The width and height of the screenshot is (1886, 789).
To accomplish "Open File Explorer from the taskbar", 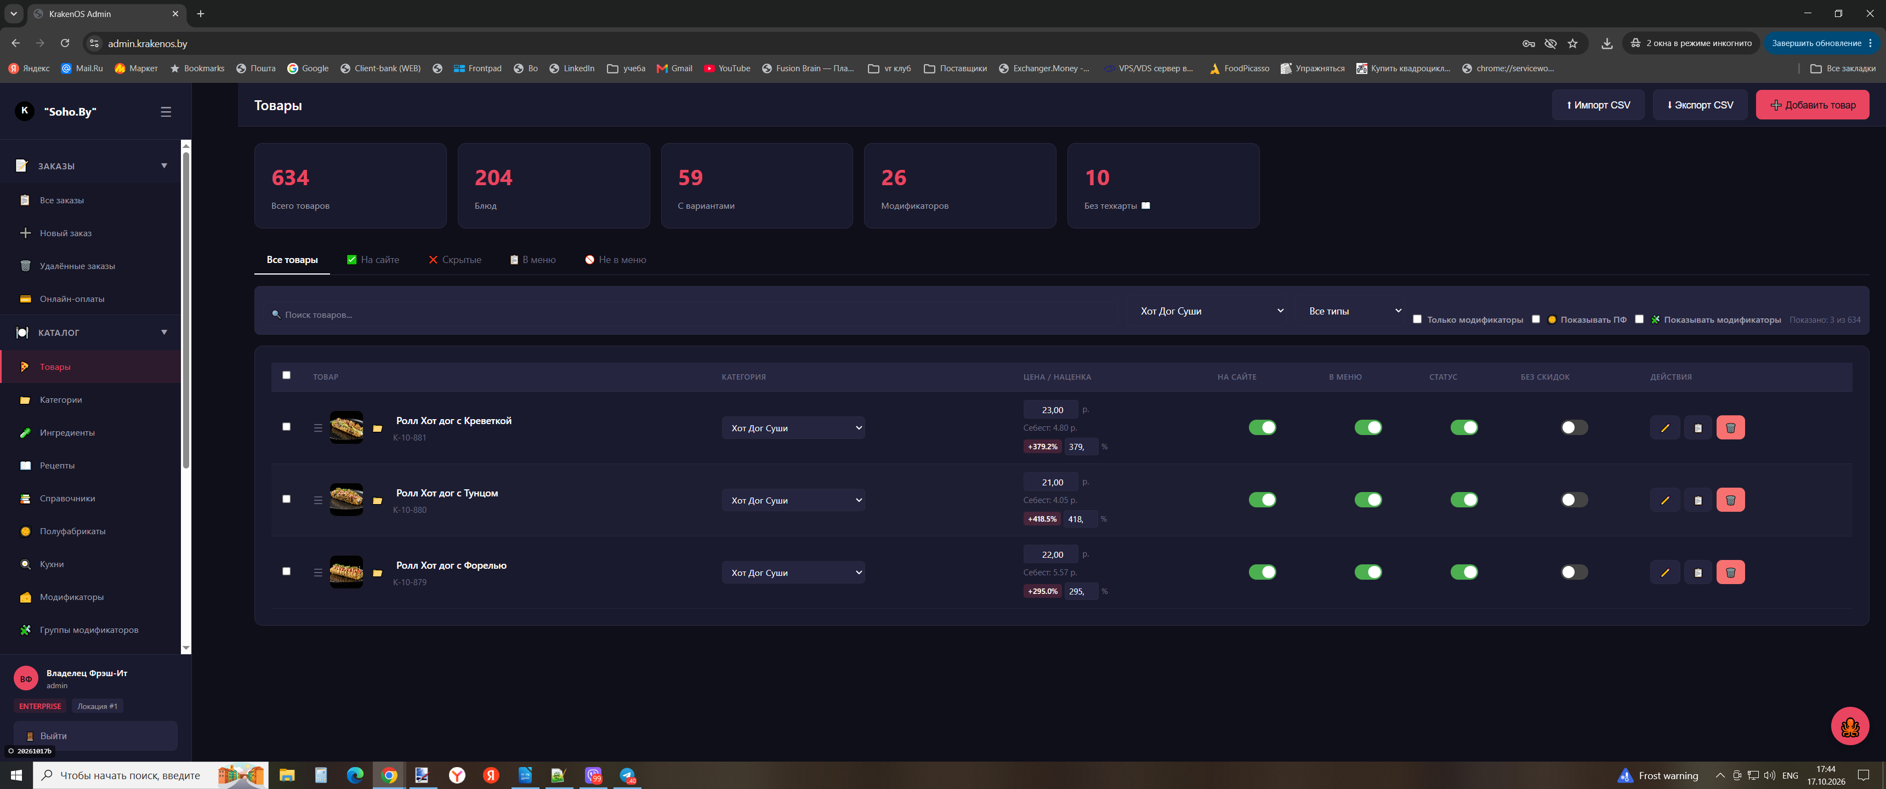I will point(287,775).
